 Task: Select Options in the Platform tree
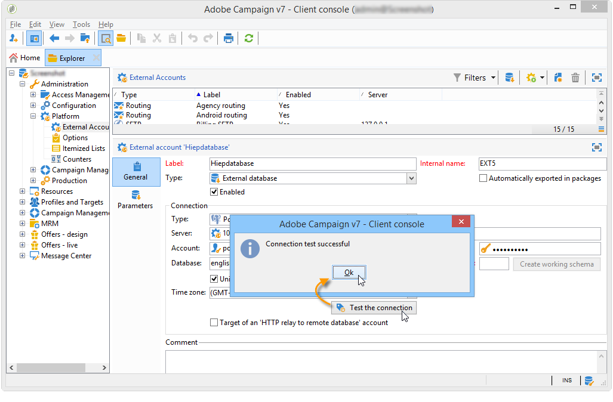(x=75, y=138)
